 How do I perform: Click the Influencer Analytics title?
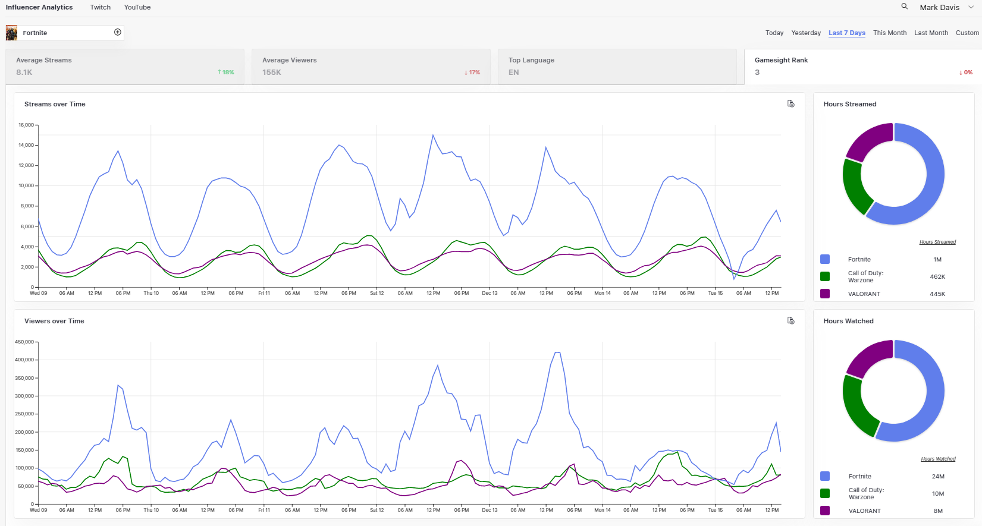click(x=39, y=7)
